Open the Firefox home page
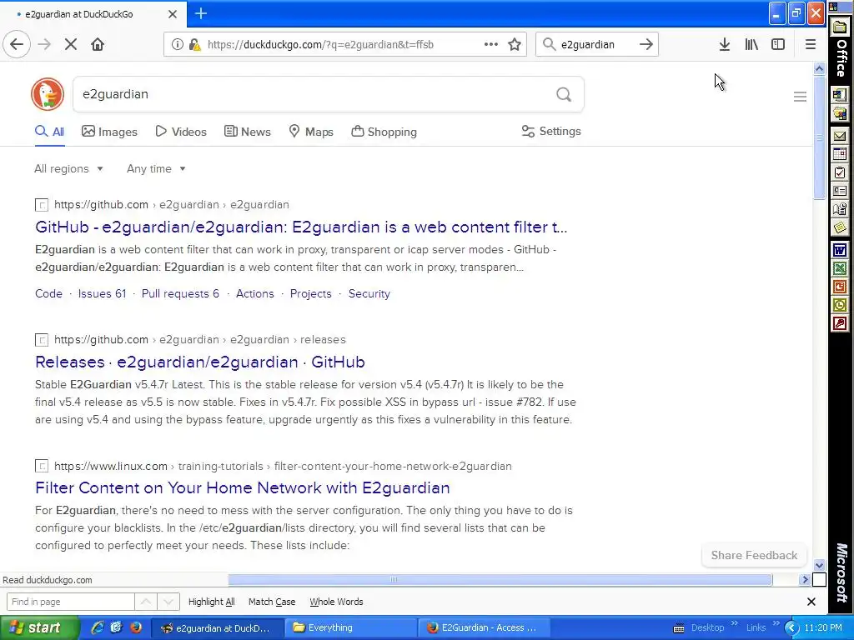 98,44
